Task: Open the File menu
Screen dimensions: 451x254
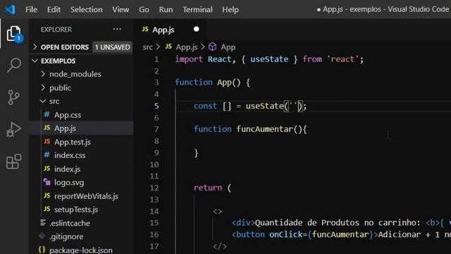Action: point(31,9)
